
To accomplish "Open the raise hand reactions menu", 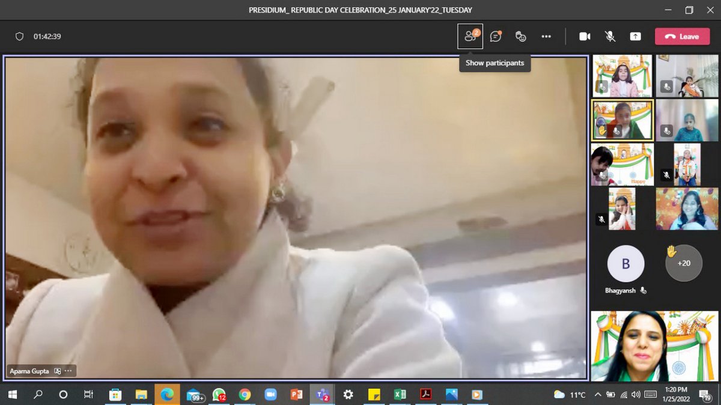I will [521, 37].
